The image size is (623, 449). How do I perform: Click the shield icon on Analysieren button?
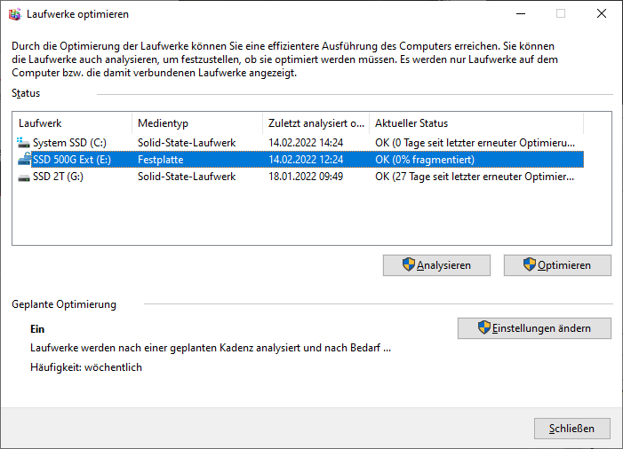click(x=408, y=264)
